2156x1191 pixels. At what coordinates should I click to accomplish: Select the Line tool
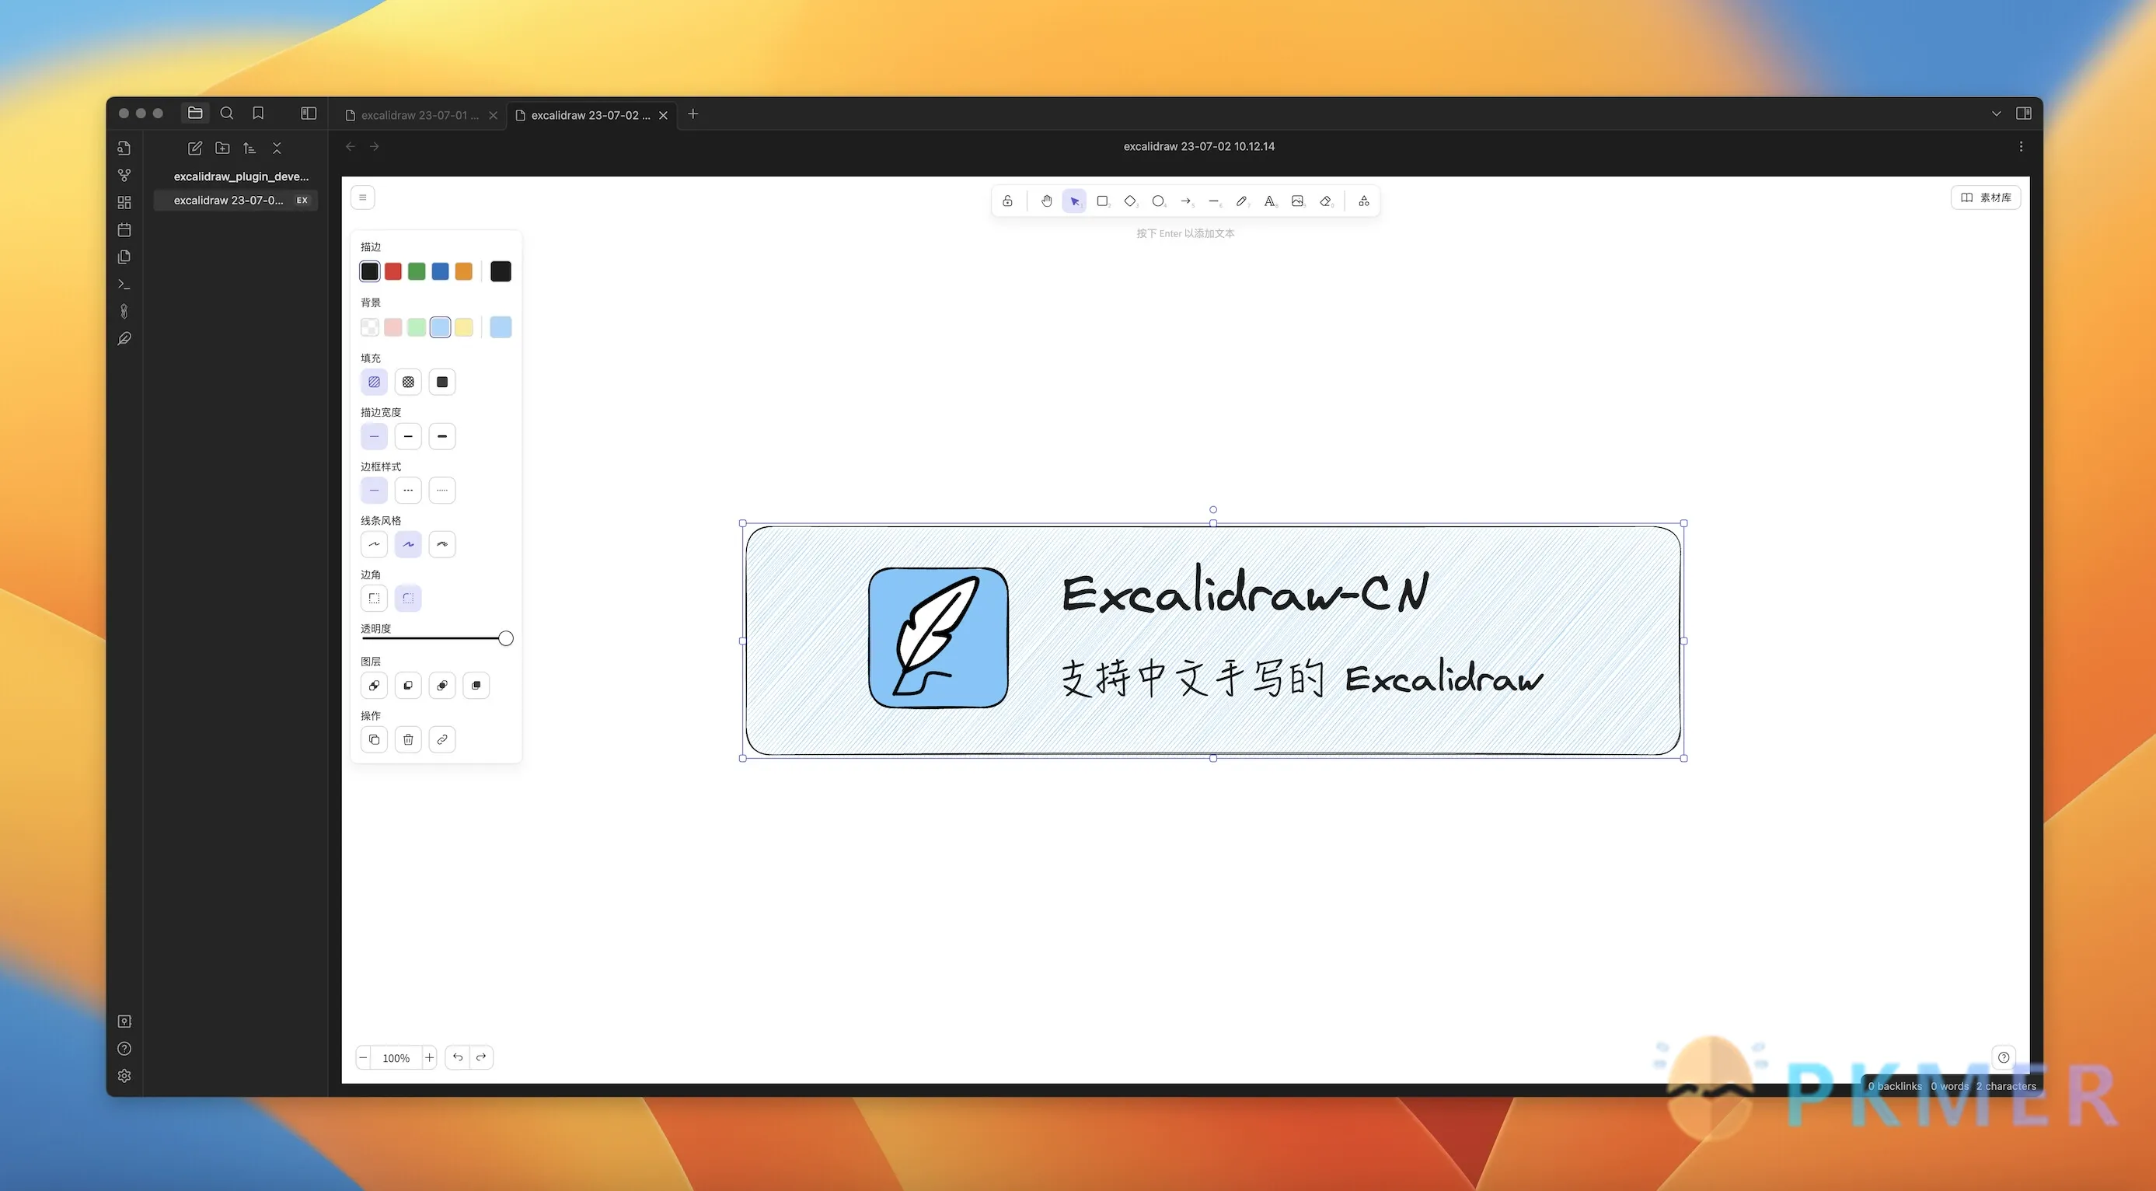[1213, 201]
